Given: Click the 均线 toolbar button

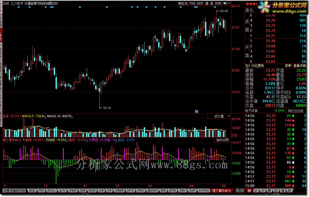Looking at the screenshot, I should tap(192, 3).
